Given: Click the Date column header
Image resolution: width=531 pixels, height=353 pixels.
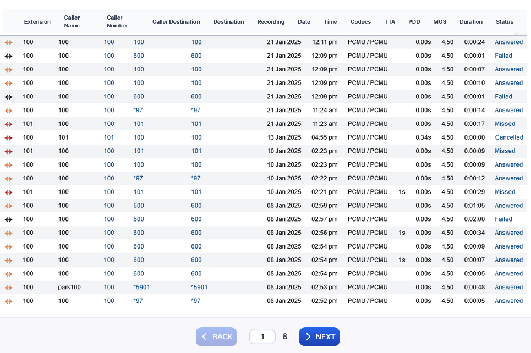Looking at the screenshot, I should [304, 22].
